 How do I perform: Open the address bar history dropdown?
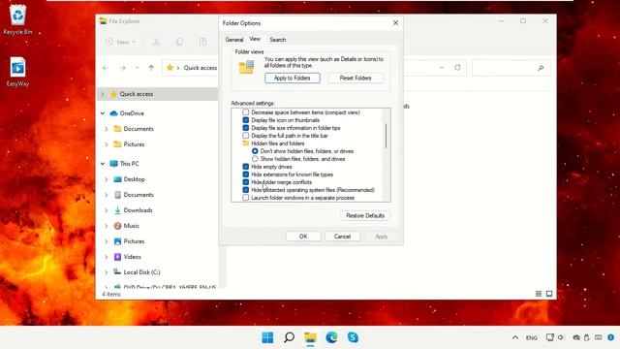pos(442,68)
